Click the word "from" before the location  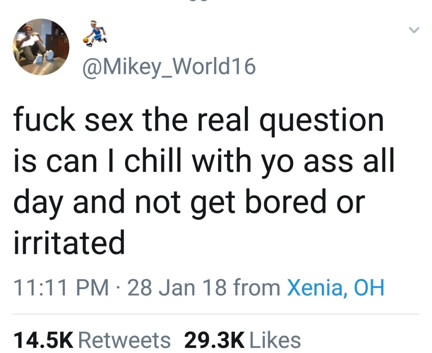pyautogui.click(x=257, y=288)
